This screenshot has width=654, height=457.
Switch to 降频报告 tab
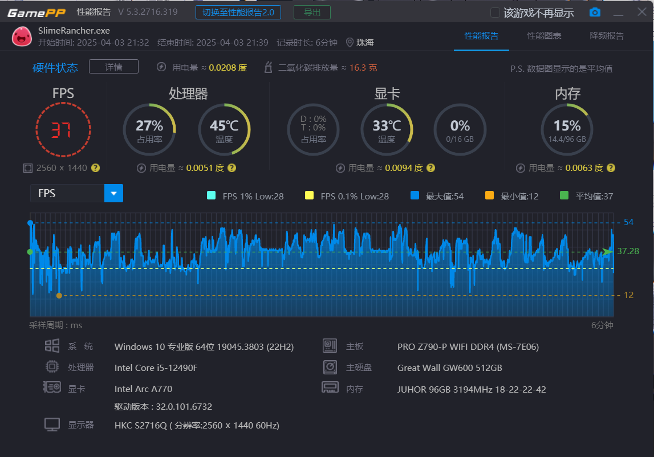pyautogui.click(x=607, y=36)
